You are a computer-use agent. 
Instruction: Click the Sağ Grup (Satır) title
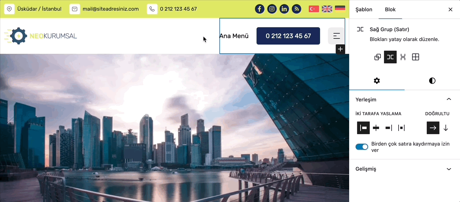(389, 29)
